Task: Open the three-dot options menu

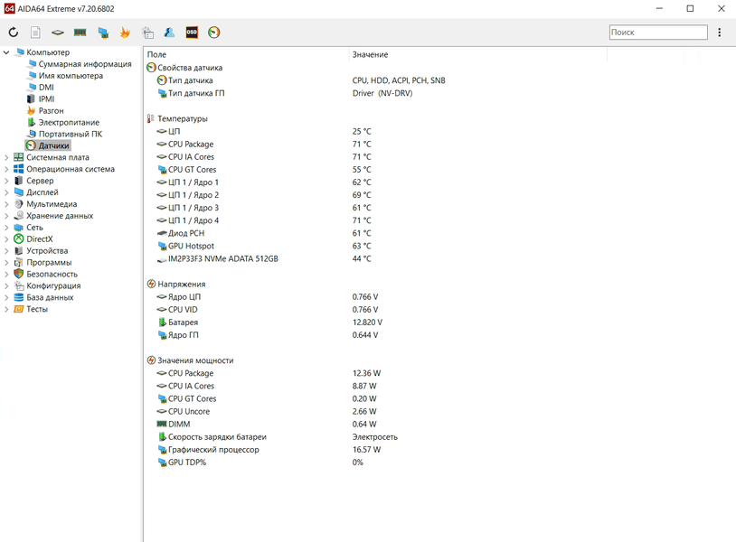Action: coord(719,33)
